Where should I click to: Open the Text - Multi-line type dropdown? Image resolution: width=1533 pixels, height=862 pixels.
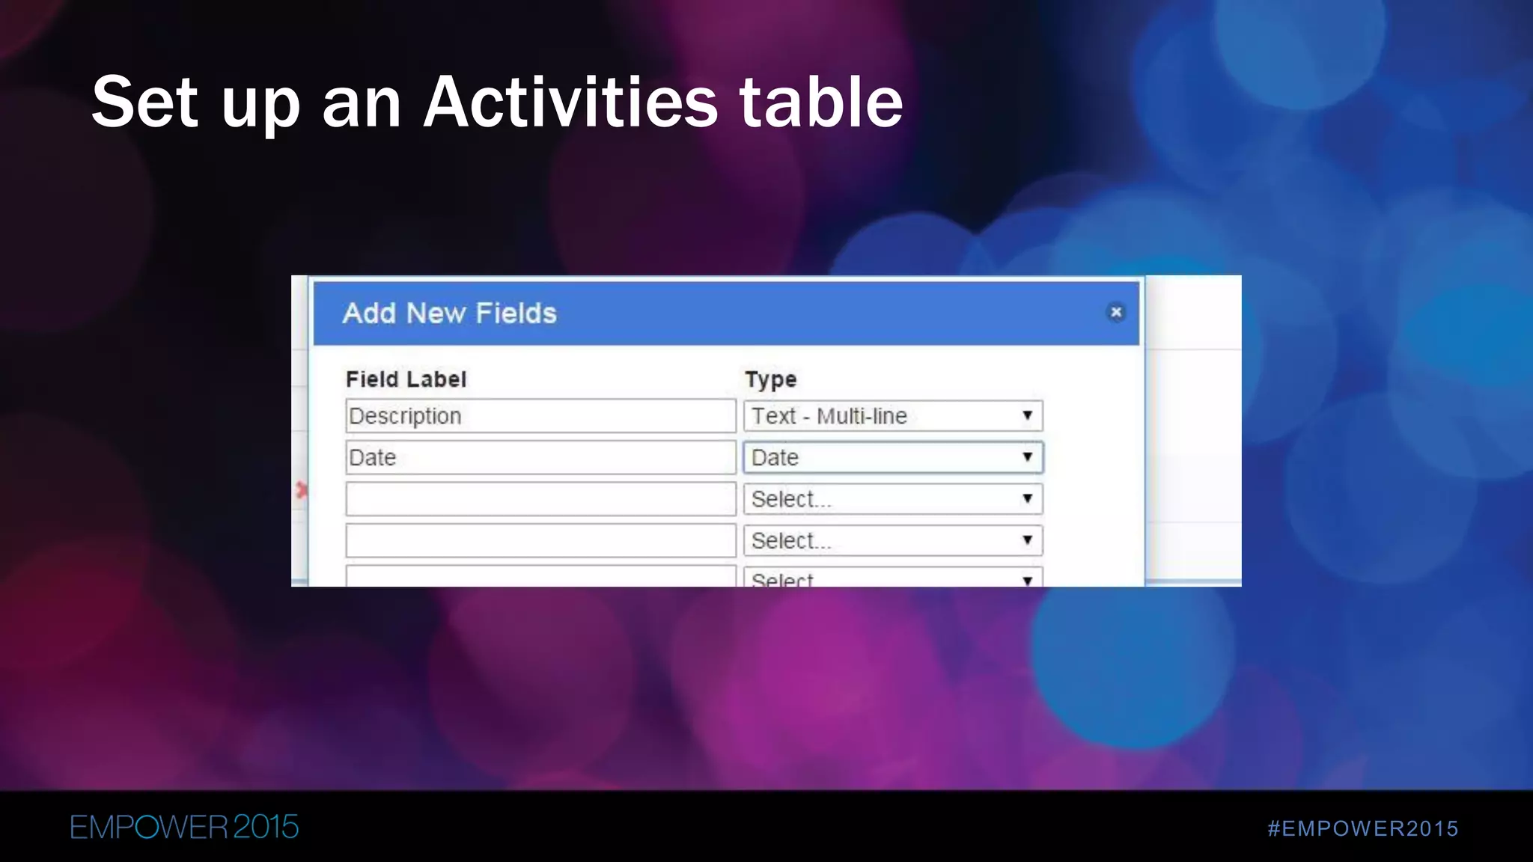[x=893, y=416]
